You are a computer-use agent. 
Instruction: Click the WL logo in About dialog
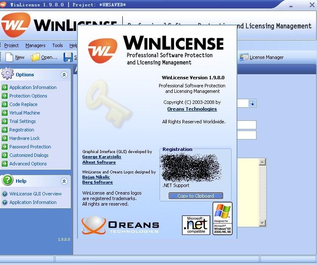pyautogui.click(x=102, y=50)
